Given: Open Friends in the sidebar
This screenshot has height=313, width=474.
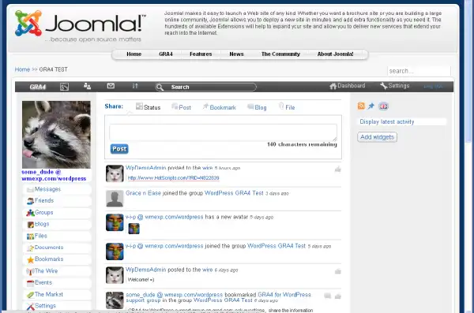Looking at the screenshot, I should 57,201.
